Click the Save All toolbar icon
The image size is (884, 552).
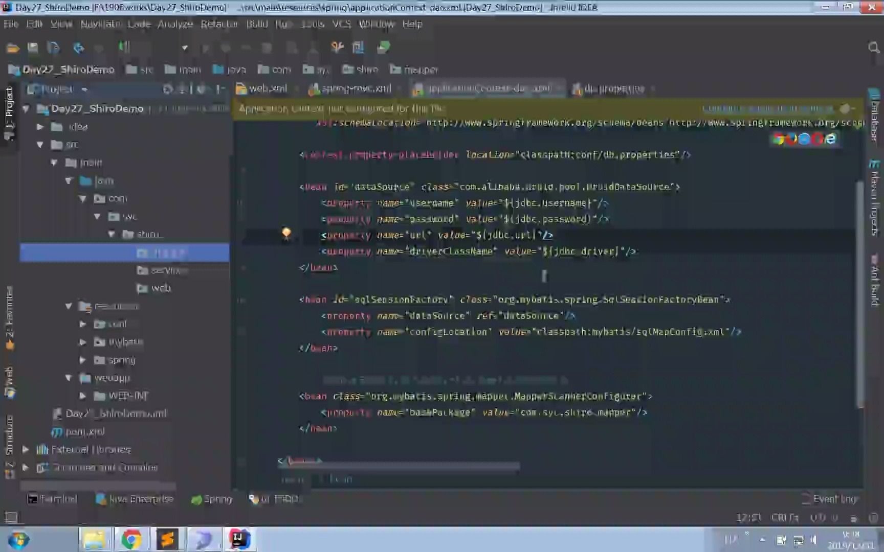[x=33, y=48]
